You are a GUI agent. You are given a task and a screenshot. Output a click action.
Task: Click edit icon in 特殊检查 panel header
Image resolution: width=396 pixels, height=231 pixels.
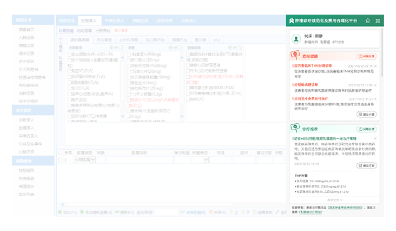(239, 47)
